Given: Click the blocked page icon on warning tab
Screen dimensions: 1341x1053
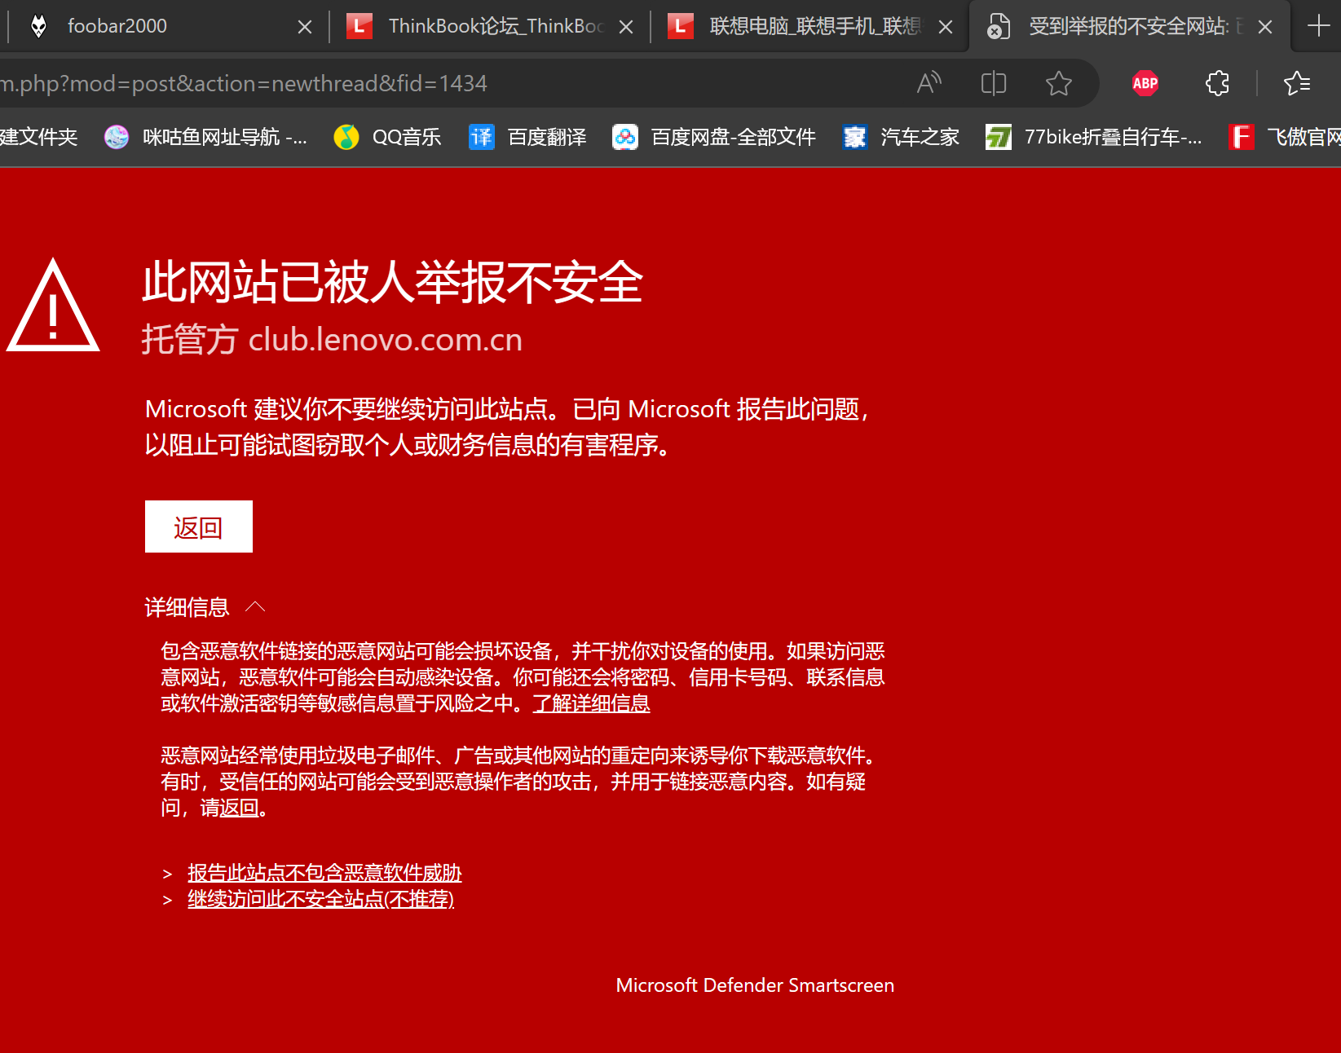Looking at the screenshot, I should click(x=998, y=26).
